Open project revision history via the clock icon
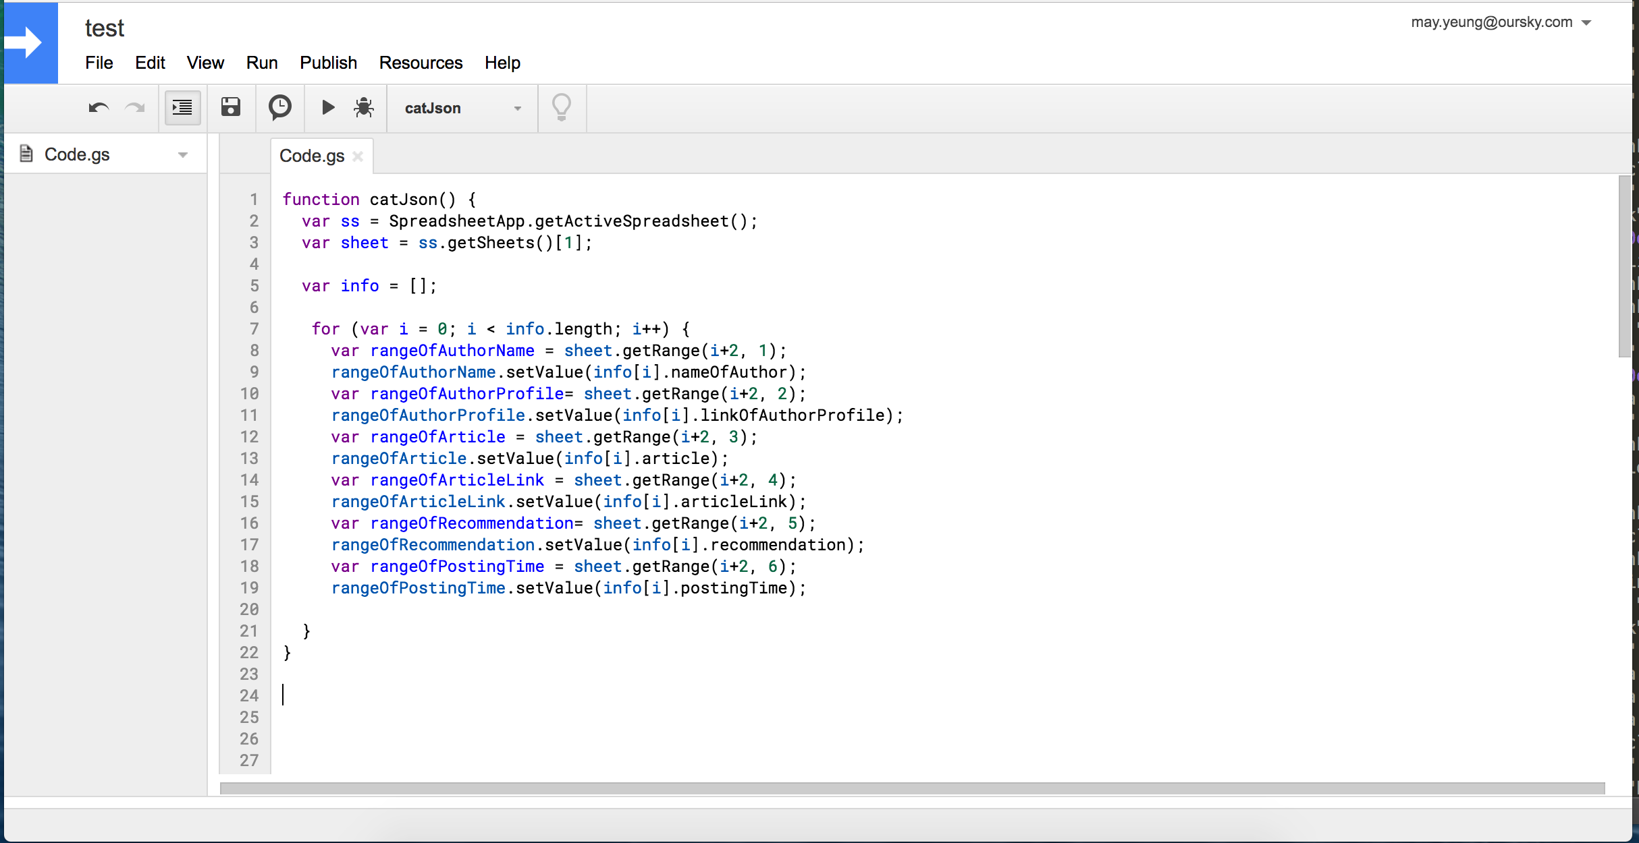Screen dimensions: 1639x843 [x=280, y=107]
